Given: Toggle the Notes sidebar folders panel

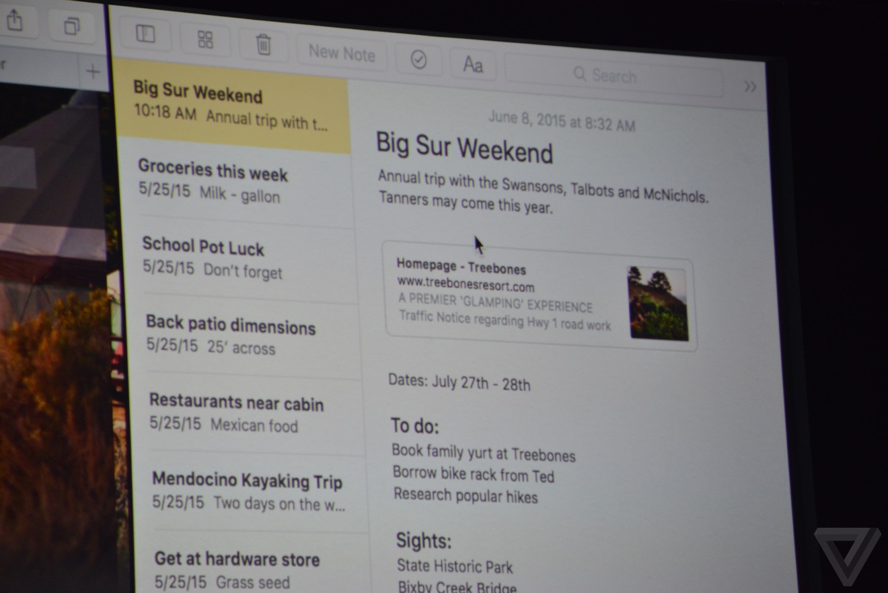Looking at the screenshot, I should 145,34.
